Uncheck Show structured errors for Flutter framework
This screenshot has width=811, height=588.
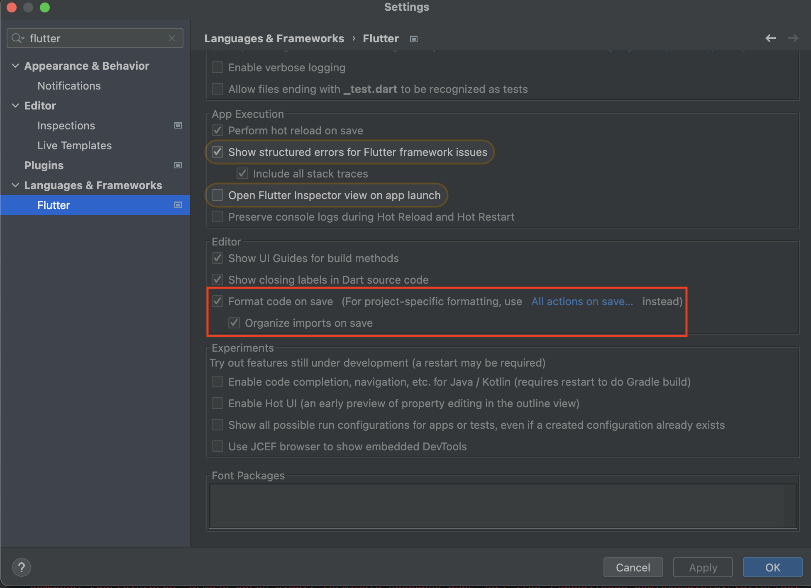[x=217, y=152]
